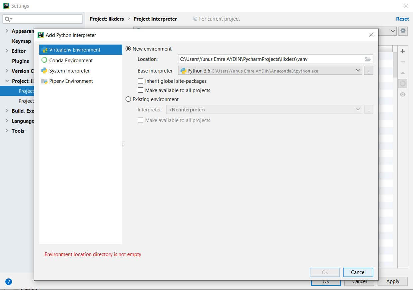This screenshot has width=413, height=290.
Task: Click the browse button next to Base interpreter
Action: tap(368, 71)
